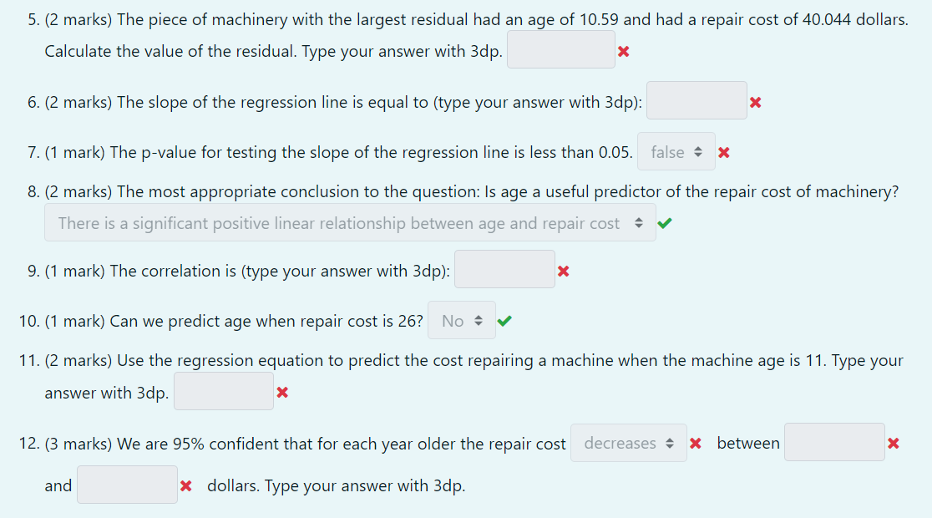Click the red X beside question 5 answer box
This screenshot has height=518, width=932.
pyautogui.click(x=625, y=49)
